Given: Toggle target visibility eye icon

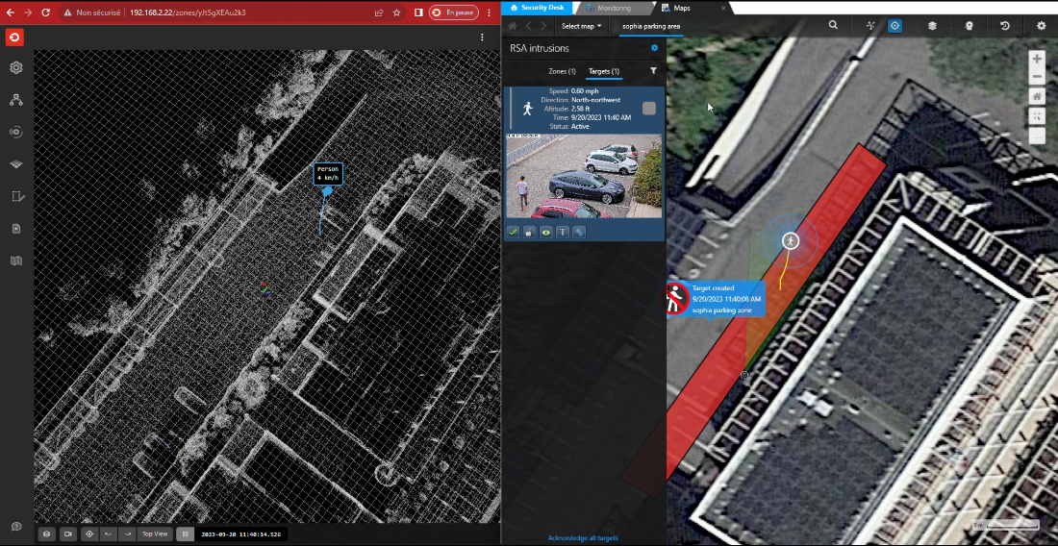Looking at the screenshot, I should click(x=546, y=232).
